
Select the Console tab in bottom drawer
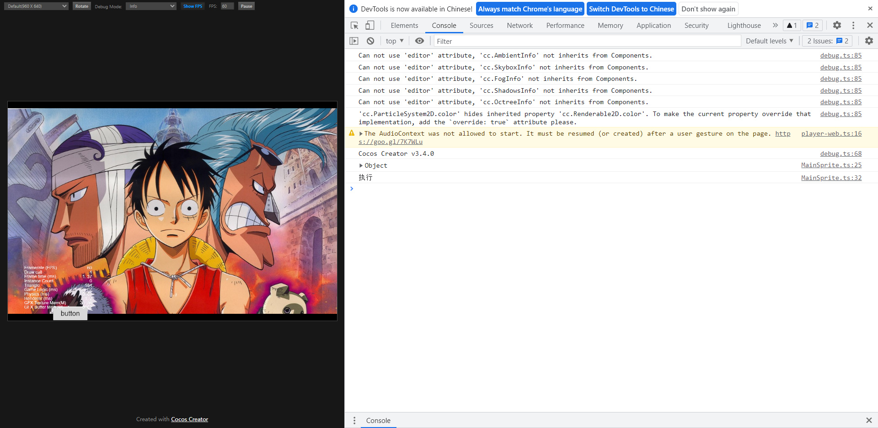tap(378, 420)
